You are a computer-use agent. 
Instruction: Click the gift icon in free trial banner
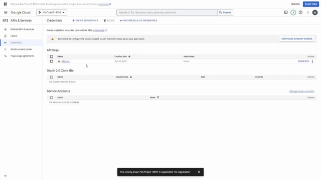[6, 4]
